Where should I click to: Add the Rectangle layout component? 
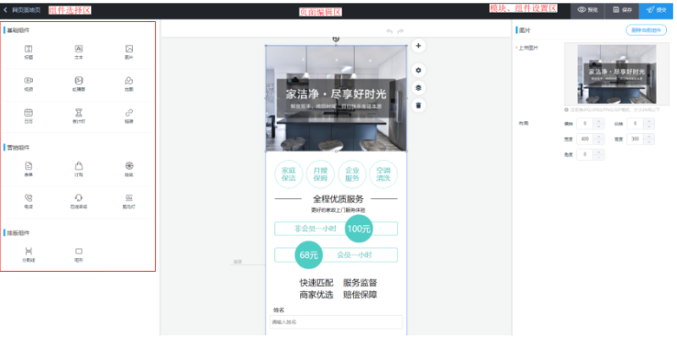(79, 255)
